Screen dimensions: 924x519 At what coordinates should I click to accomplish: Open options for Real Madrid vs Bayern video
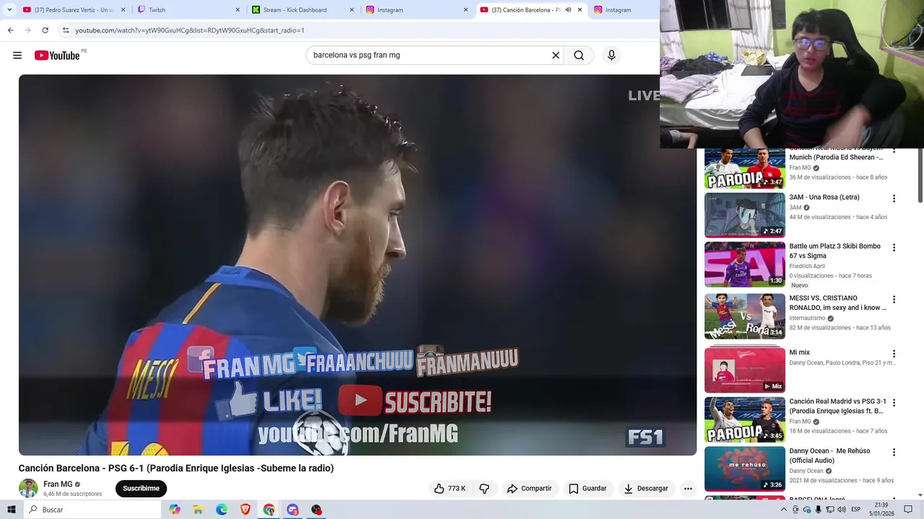pos(894,151)
